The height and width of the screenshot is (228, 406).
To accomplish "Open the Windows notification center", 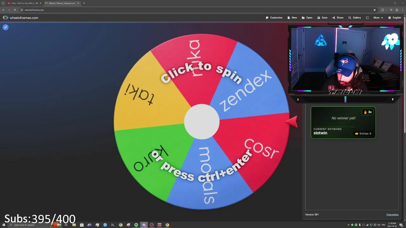I will click(401, 225).
